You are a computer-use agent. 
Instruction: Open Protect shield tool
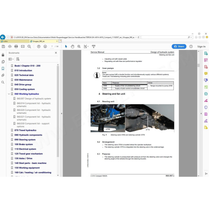point(206,107)
